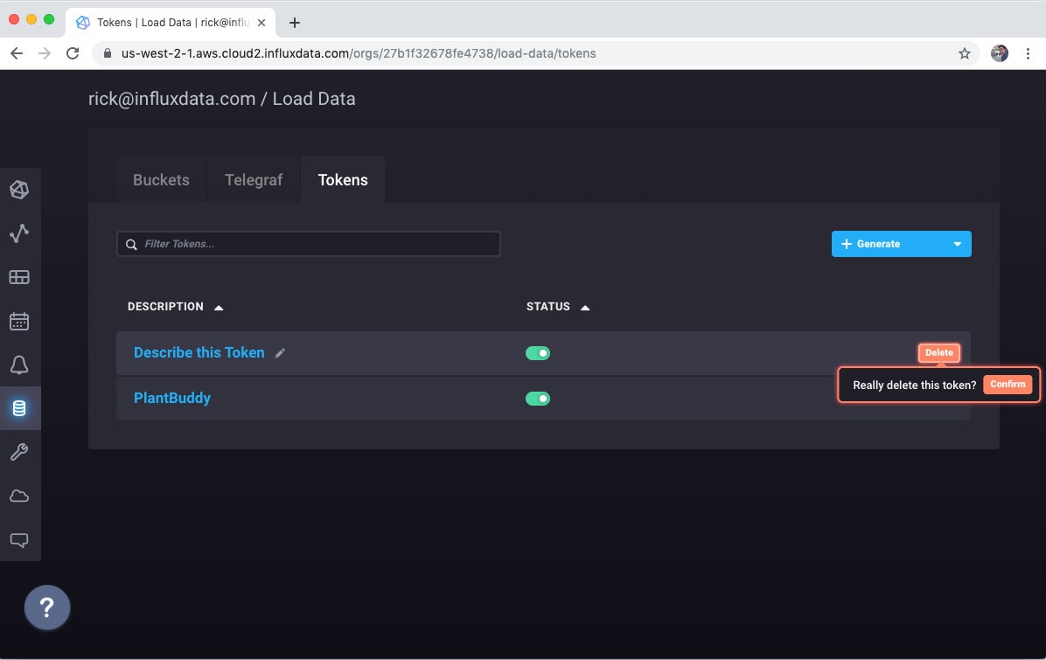Open the Tasks calendar icon
Image resolution: width=1046 pixels, height=660 pixels.
tap(19, 321)
